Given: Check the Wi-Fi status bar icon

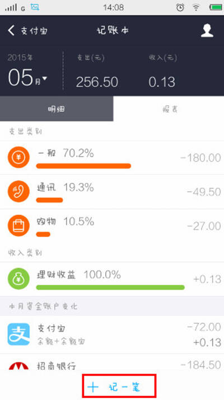Looking at the screenshot, I should (196, 7).
